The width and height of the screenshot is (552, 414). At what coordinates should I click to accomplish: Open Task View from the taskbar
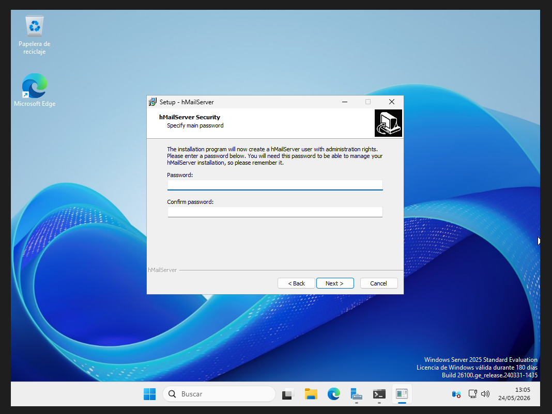(288, 394)
